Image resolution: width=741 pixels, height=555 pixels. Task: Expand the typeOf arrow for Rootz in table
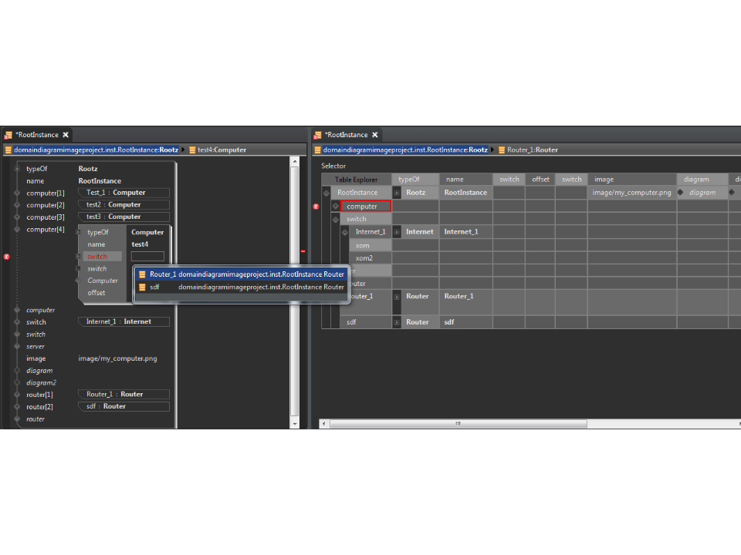[x=397, y=193]
